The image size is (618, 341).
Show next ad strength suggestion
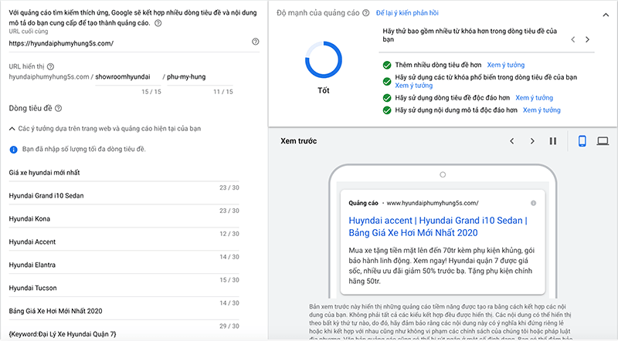[x=587, y=39]
